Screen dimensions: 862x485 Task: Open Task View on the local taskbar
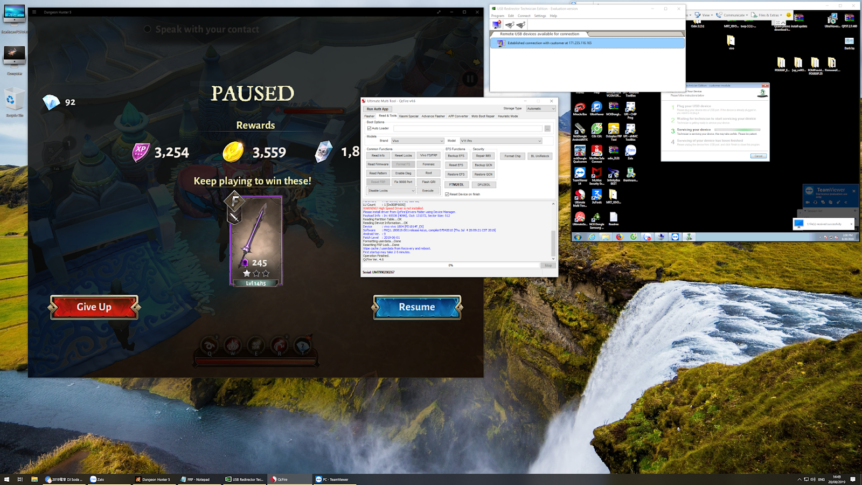pos(20,479)
